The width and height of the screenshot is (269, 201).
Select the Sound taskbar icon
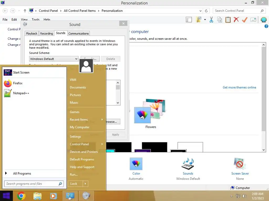tap(86, 196)
